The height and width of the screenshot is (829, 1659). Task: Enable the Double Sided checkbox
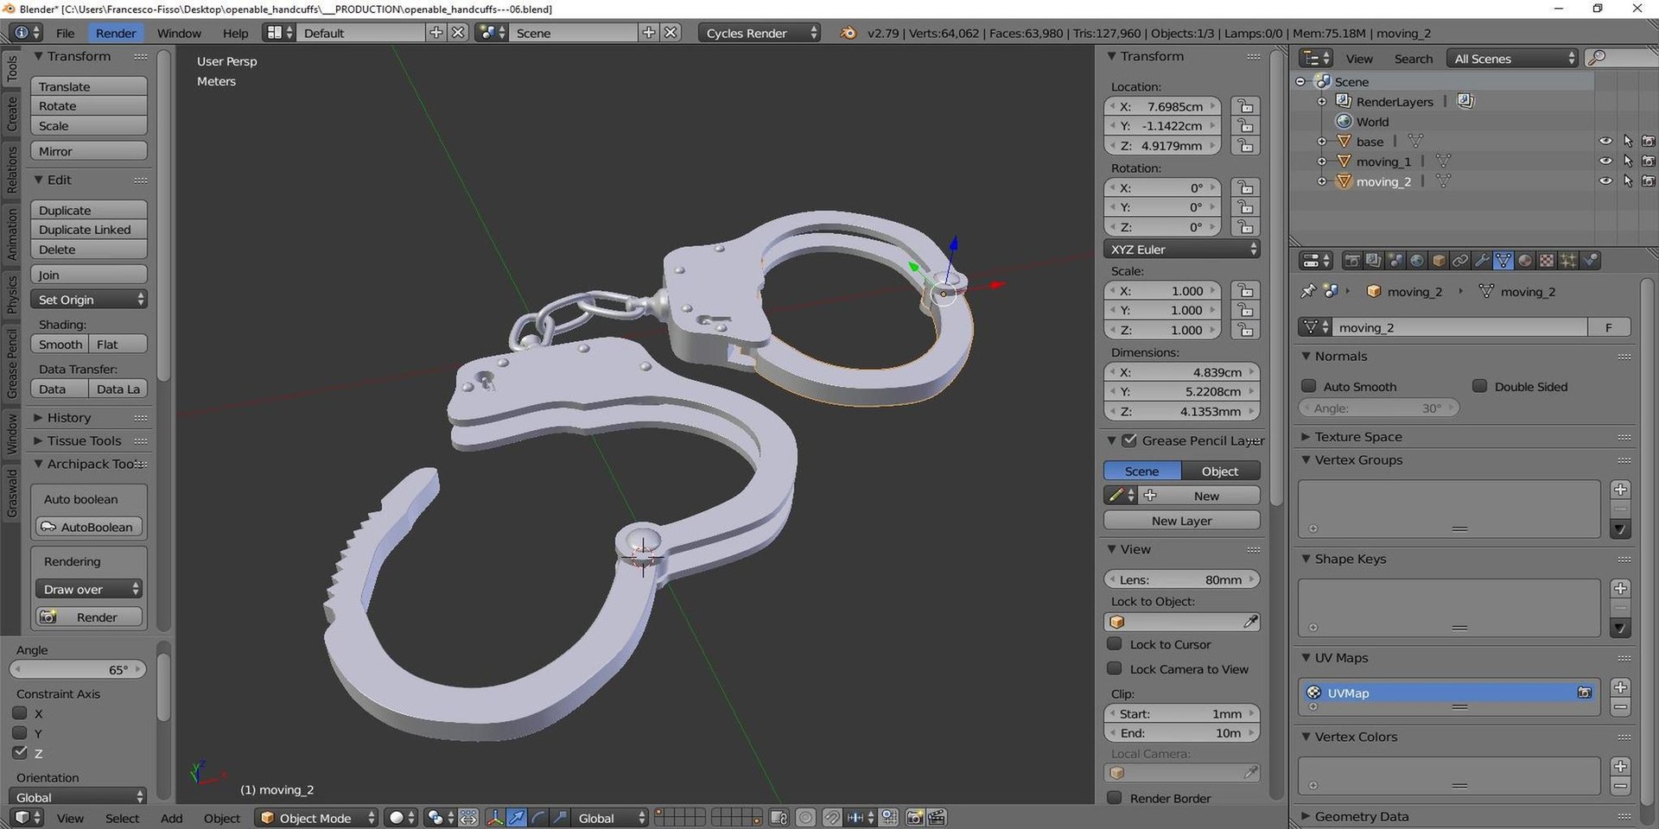coord(1480,386)
